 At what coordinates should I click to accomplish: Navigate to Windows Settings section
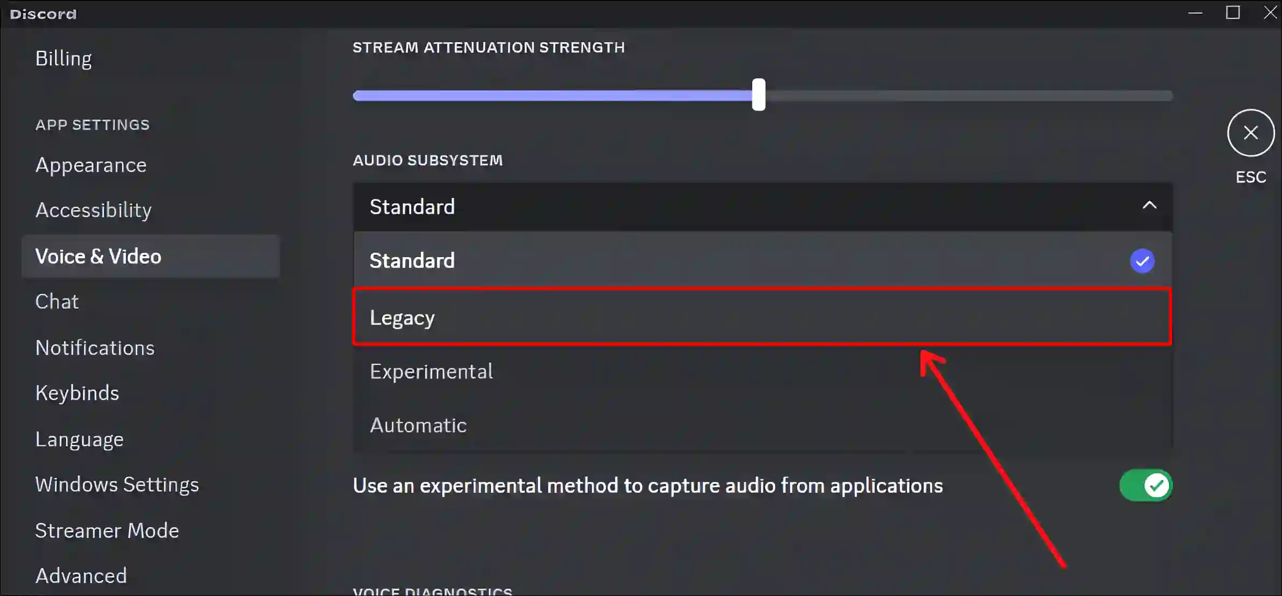(117, 484)
